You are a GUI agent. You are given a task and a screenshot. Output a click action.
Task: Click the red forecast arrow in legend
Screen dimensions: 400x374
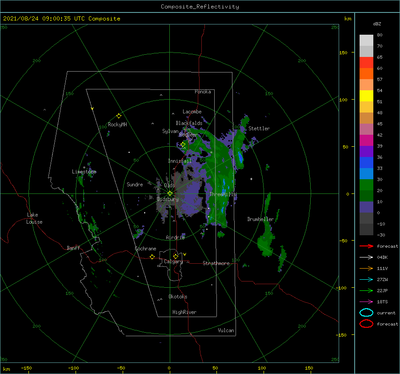(366, 246)
